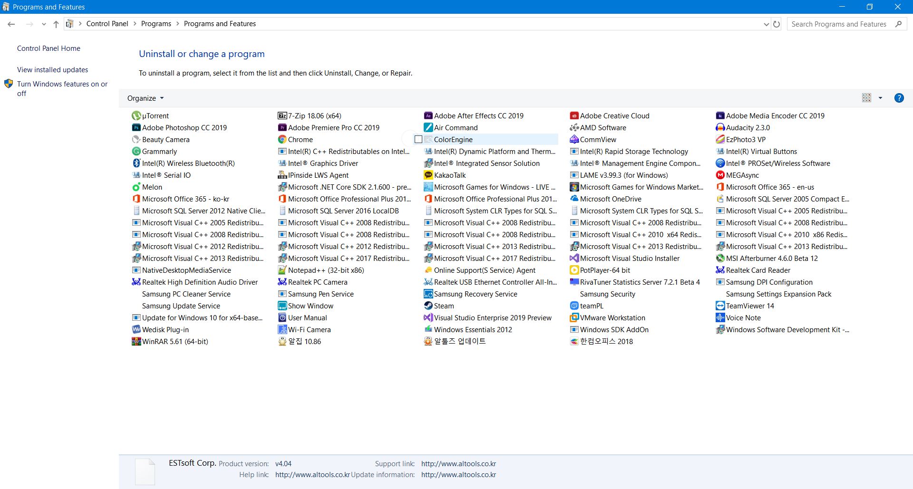The height and width of the screenshot is (489, 913).
Task: Click the VMware Workstation icon
Action: [574, 317]
